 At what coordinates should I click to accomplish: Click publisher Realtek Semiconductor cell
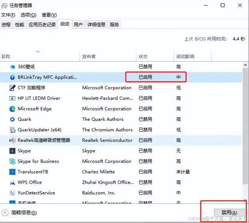[x=107, y=140]
